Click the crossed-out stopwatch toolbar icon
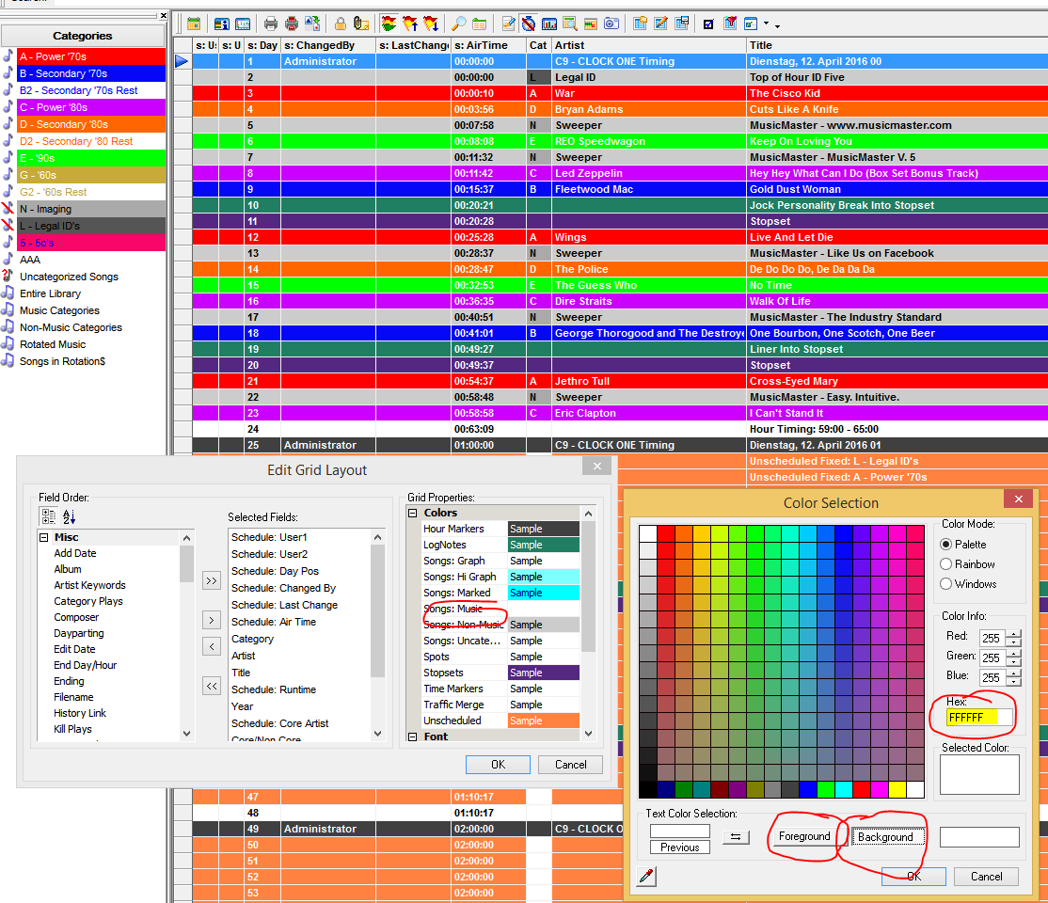The width and height of the screenshot is (1048, 903). (529, 24)
